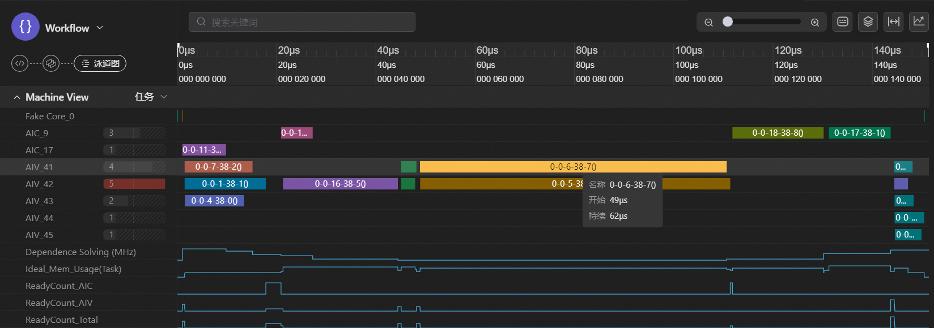The image size is (934, 328).
Task: Open the 任务 dropdown selector
Action: pos(151,97)
